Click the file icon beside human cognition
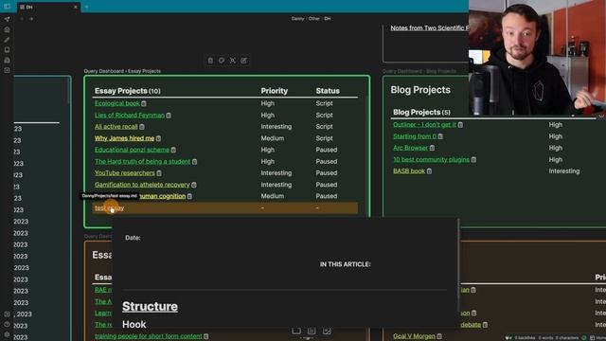 click(189, 196)
